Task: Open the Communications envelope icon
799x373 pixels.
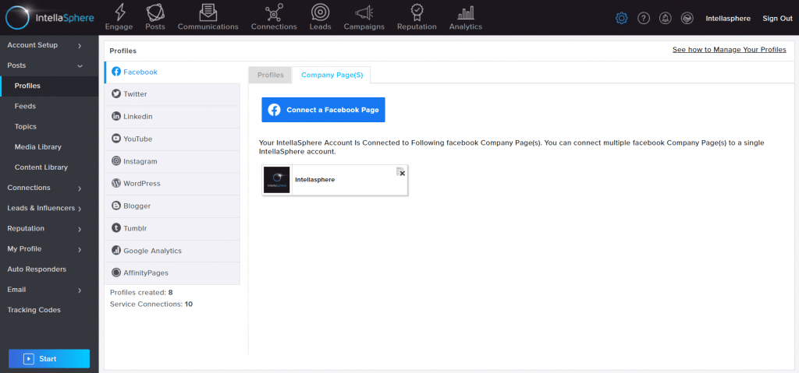Action: click(x=208, y=11)
